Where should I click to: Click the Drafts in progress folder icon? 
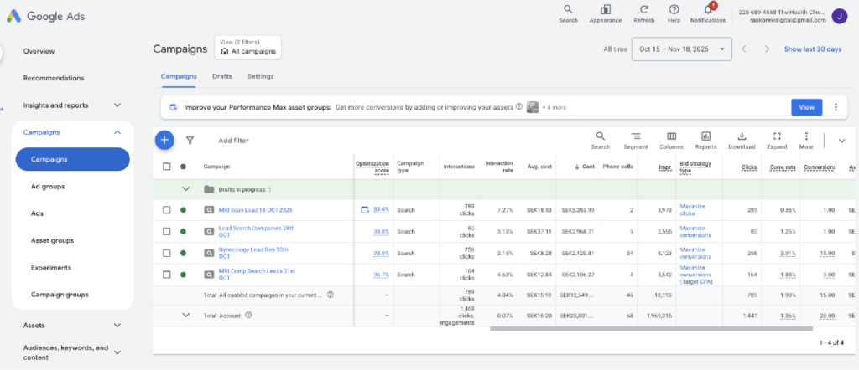pyautogui.click(x=209, y=189)
